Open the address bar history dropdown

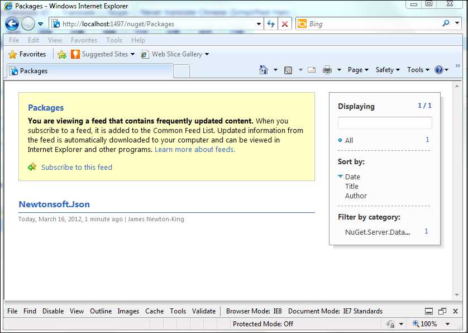pos(259,24)
